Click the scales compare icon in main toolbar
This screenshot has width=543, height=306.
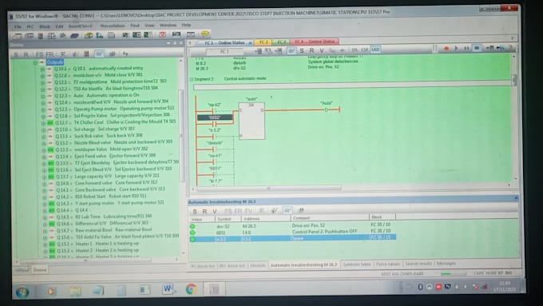(52, 35)
